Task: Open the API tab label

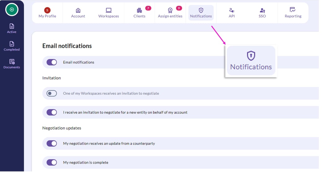Action: coord(232,16)
